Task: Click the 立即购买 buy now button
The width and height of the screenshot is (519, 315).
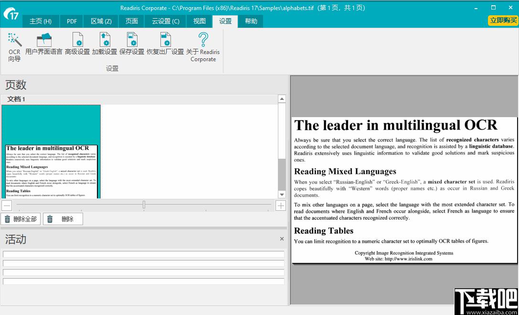Action: (503, 20)
